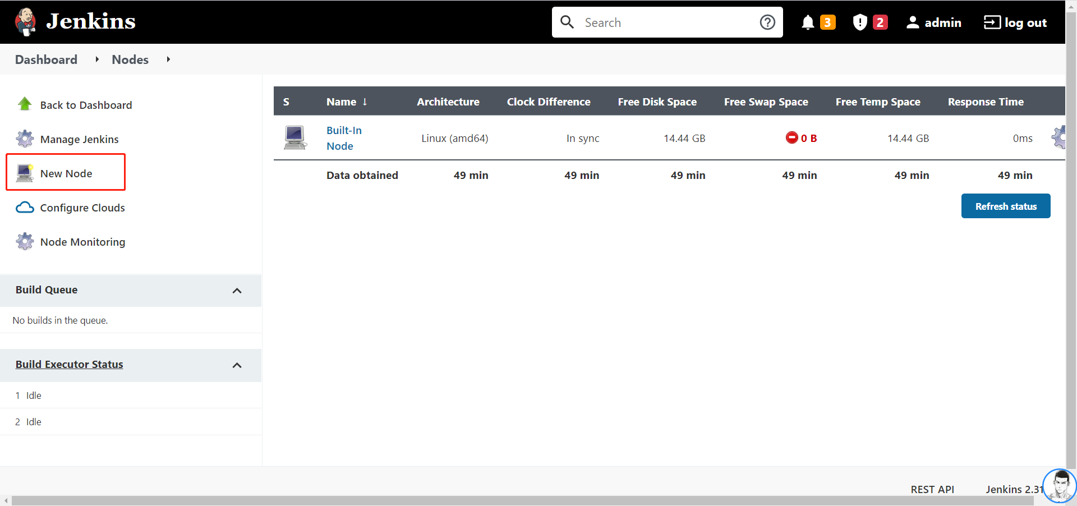Image resolution: width=1077 pixels, height=506 pixels.
Task: Collapse the Build Executor Status panel
Action: (x=237, y=365)
